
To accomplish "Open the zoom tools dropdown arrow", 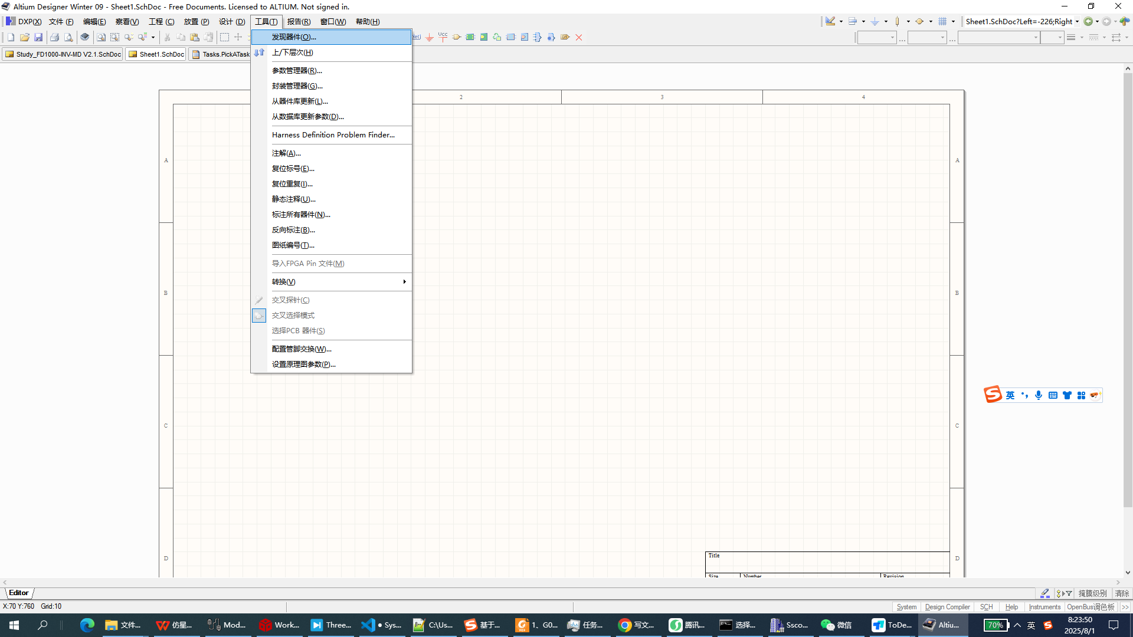I will tap(153, 37).
